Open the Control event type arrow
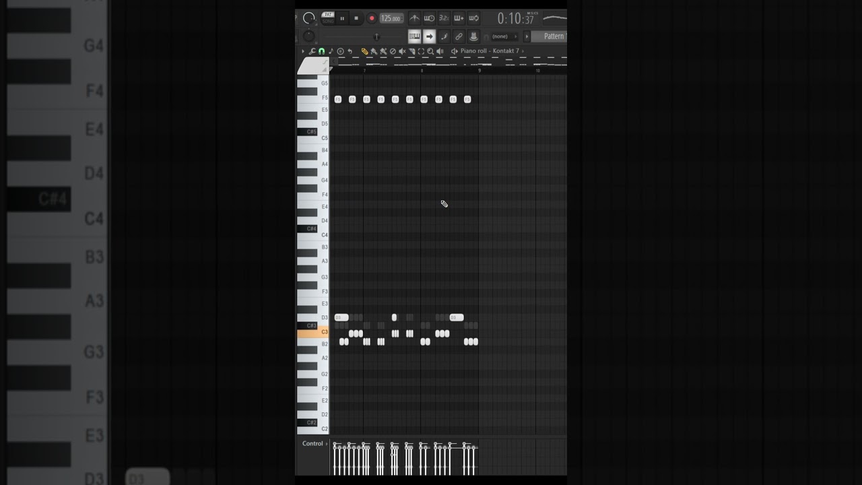862x485 pixels. [327, 444]
